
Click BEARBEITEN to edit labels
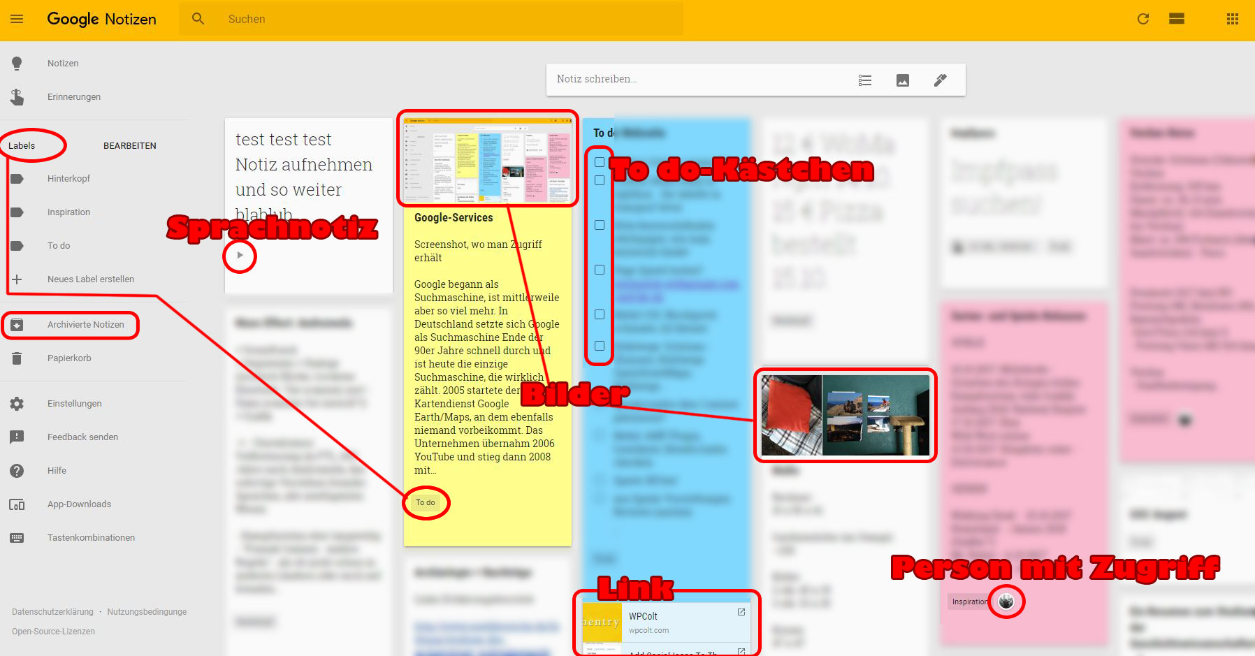130,146
